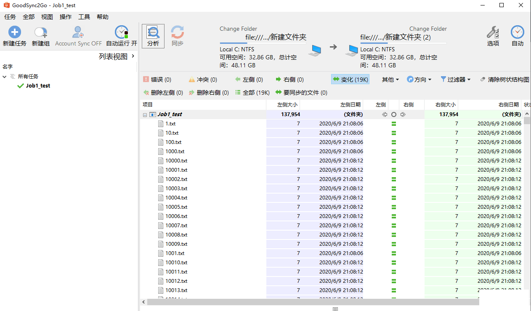This screenshot has height=311, width=531.
Task: Open the 帮助 menu
Action: [103, 17]
